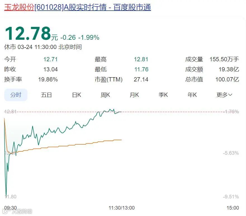Open the 月K chart tab

pos(134,95)
